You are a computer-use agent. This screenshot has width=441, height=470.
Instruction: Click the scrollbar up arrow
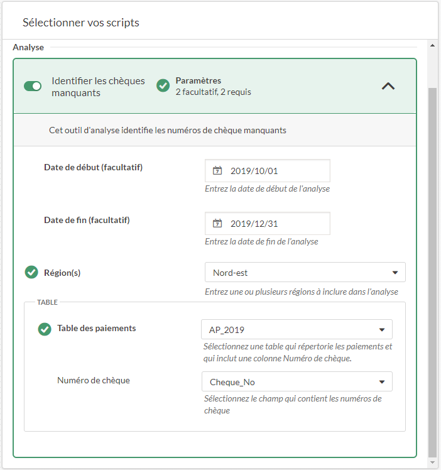[x=432, y=46]
